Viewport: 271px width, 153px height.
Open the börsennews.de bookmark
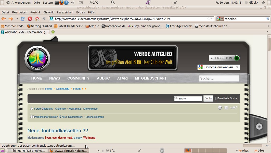[x=113, y=26]
